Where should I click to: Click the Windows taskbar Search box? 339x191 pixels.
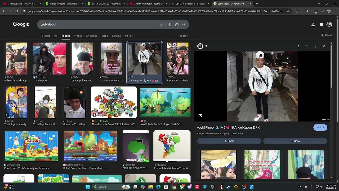111,187
